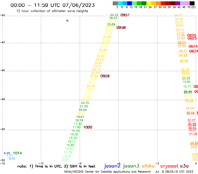The image size is (198, 174).
Task: Click the 1014 time stamp
Action: (18, 153)
